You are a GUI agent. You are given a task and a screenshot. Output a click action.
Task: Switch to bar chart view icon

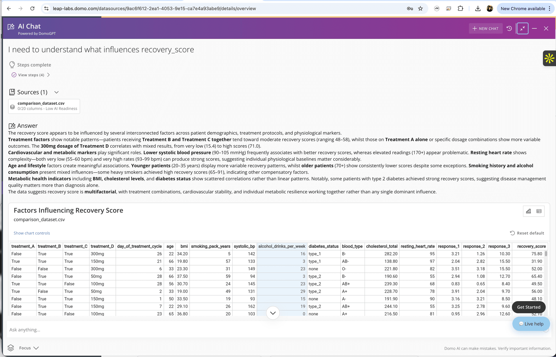pos(528,211)
